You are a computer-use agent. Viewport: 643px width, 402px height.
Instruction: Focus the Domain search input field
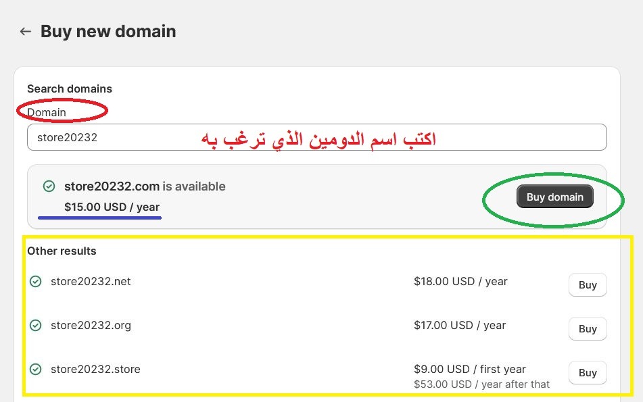[316, 137]
